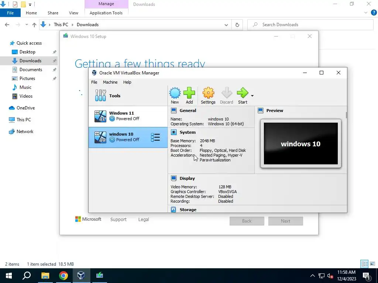Click the Base Memory value 2048 MB
Viewport: 378px width, 283px height.
pos(207,141)
